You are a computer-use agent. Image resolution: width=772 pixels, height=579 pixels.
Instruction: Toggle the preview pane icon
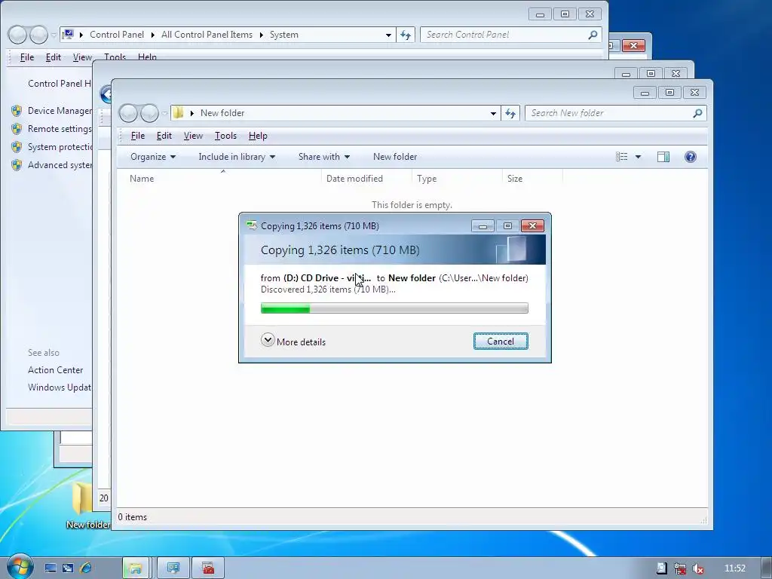[663, 157]
